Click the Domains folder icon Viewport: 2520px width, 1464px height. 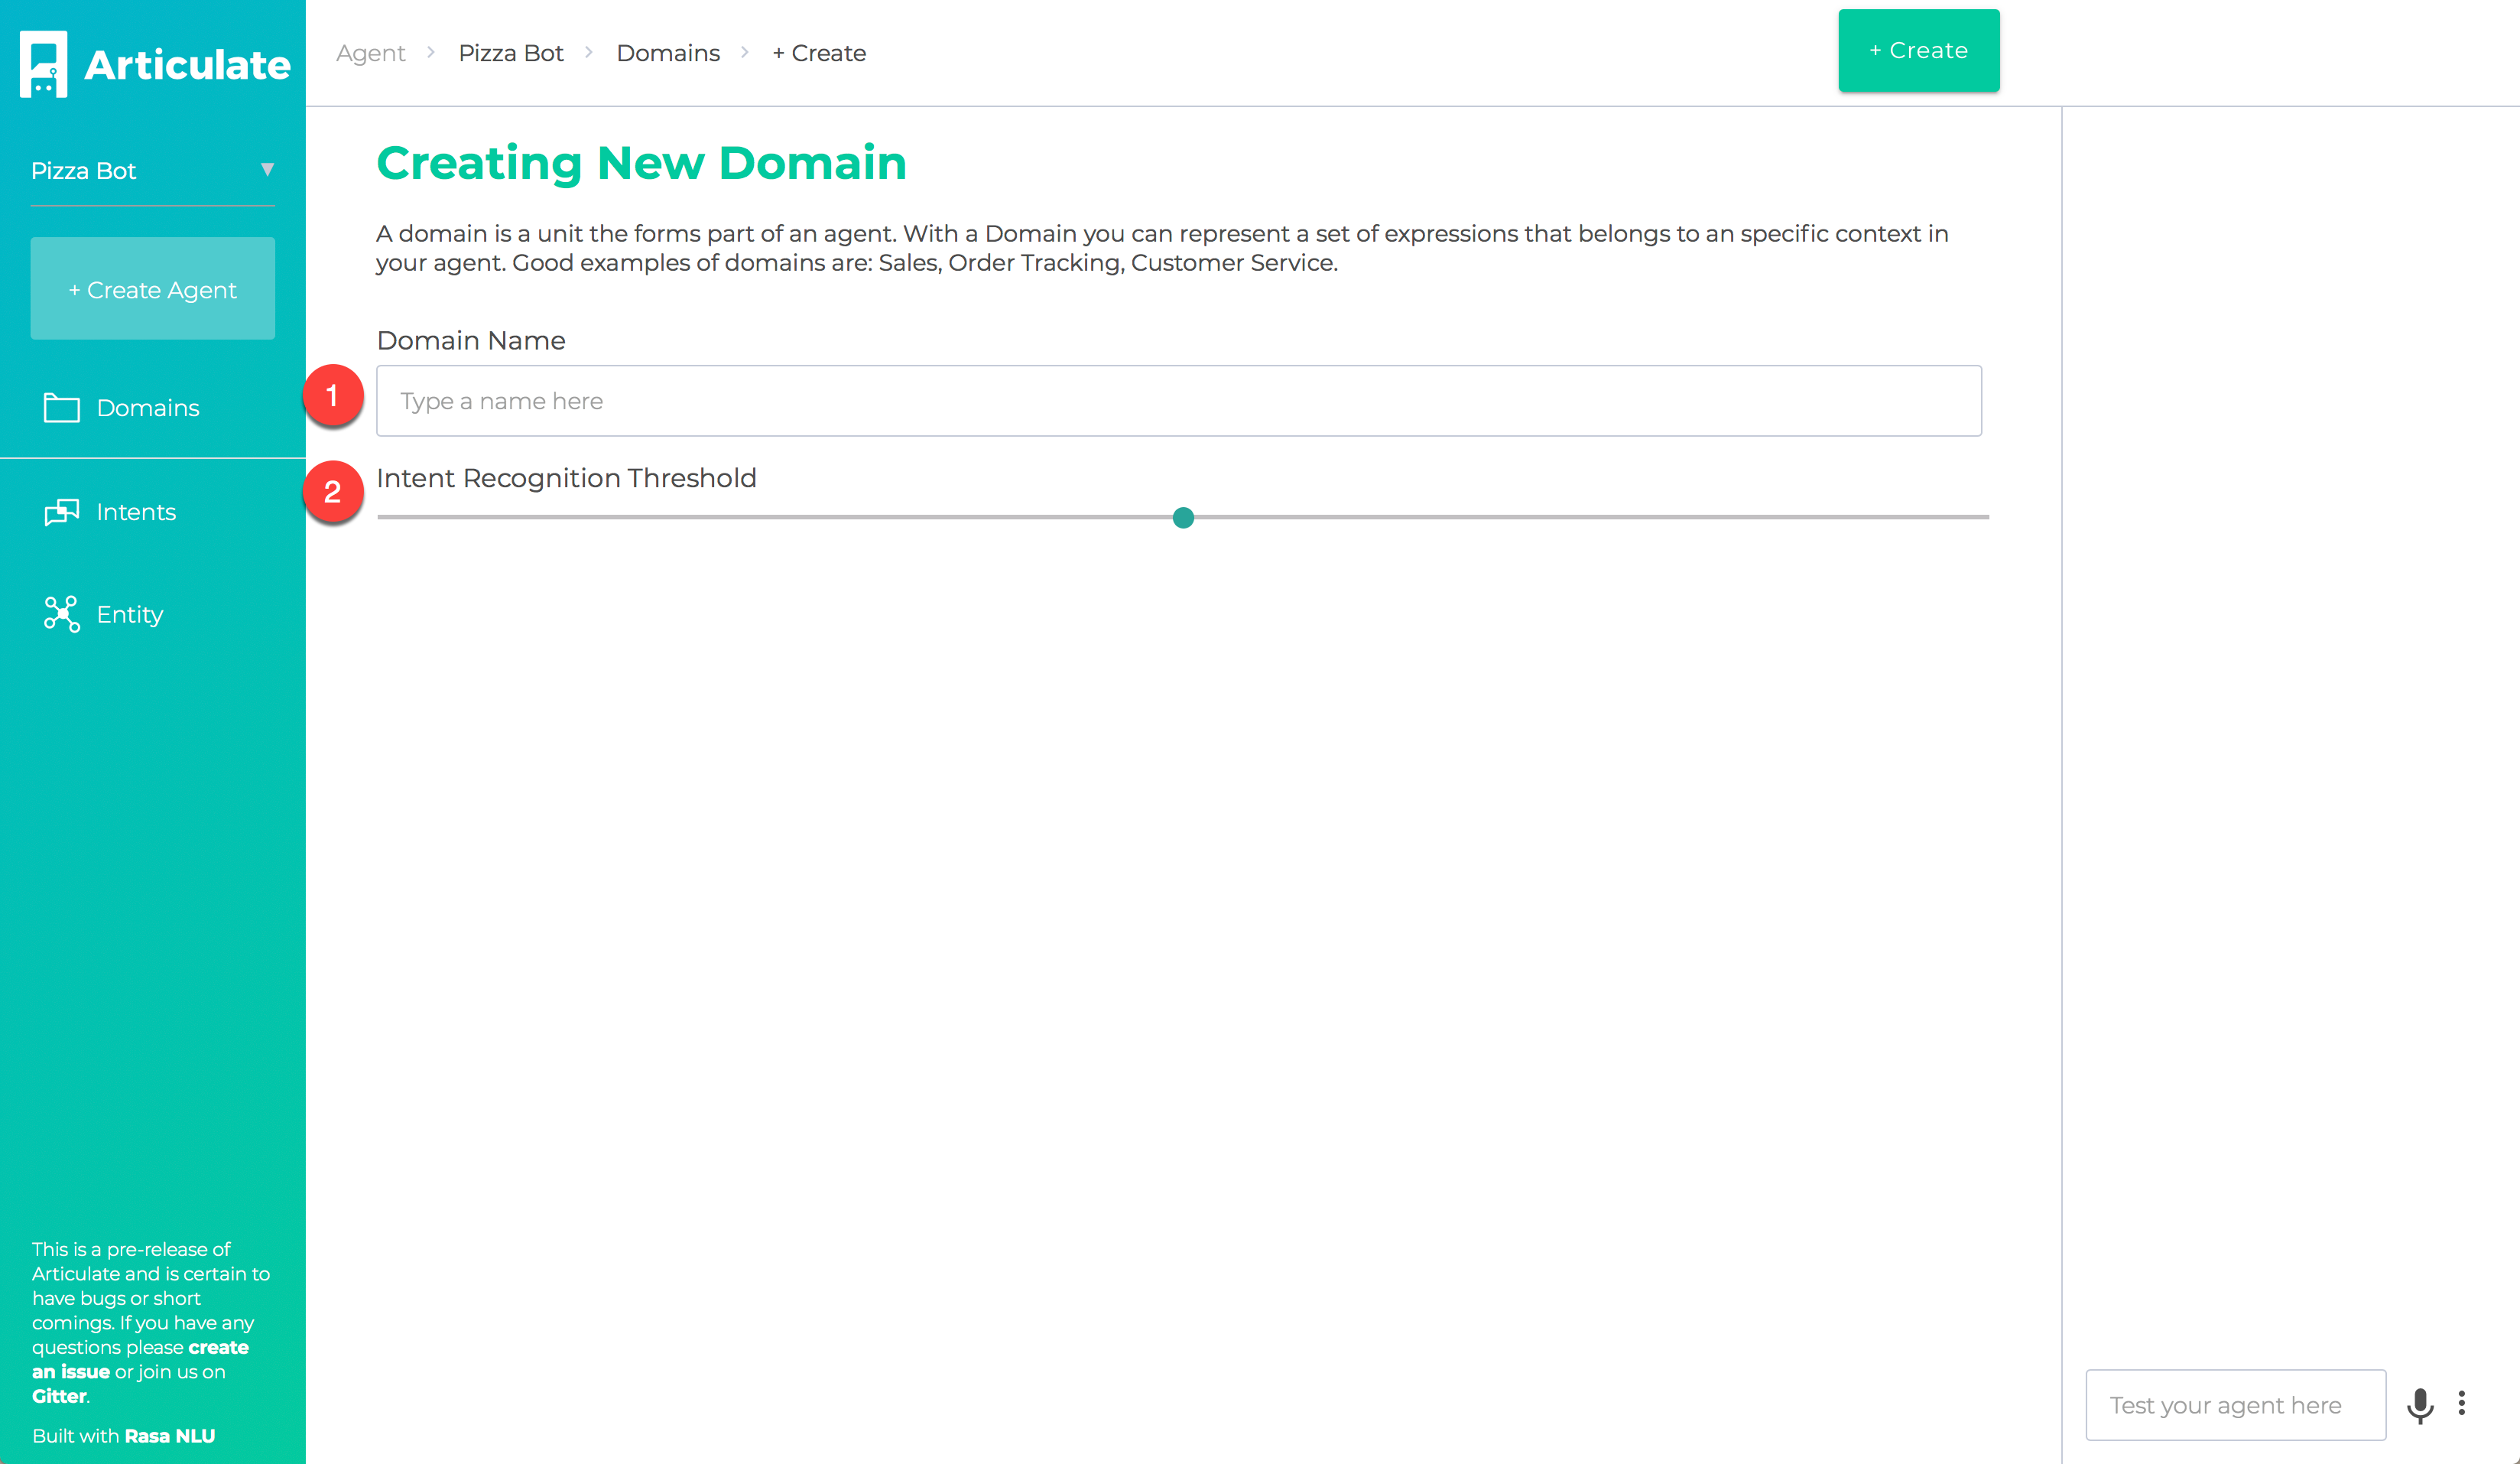61,407
